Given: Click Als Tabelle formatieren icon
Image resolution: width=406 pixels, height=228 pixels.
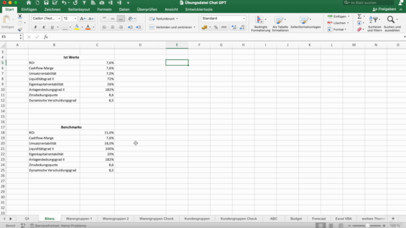Looking at the screenshot, I should (x=278, y=20).
